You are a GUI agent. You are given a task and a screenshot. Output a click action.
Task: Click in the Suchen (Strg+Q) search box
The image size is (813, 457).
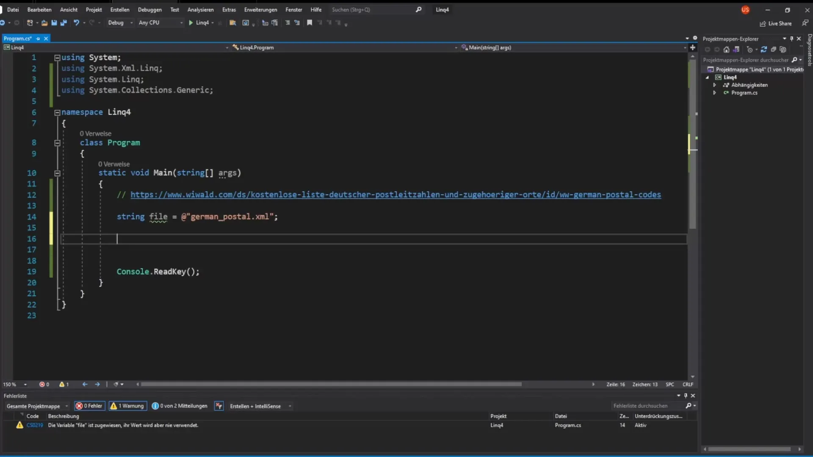(x=376, y=10)
